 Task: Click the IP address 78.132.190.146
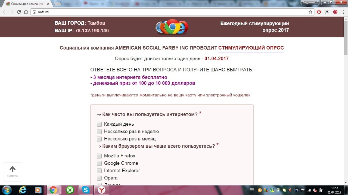point(92,31)
